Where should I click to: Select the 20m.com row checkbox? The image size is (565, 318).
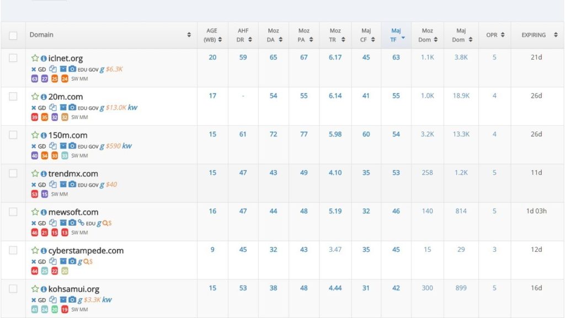[13, 96]
